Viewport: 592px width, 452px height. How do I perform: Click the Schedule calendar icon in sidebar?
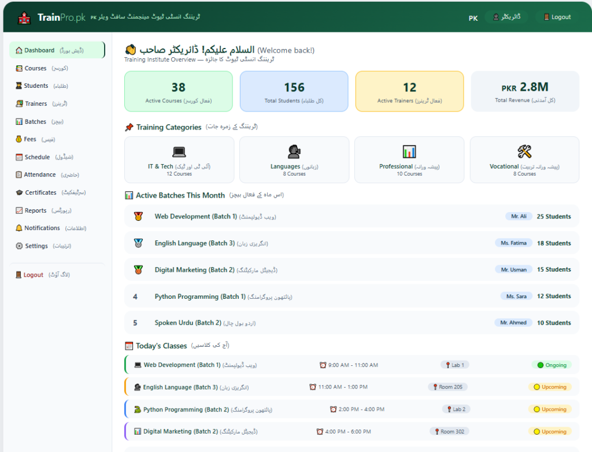[x=19, y=157]
